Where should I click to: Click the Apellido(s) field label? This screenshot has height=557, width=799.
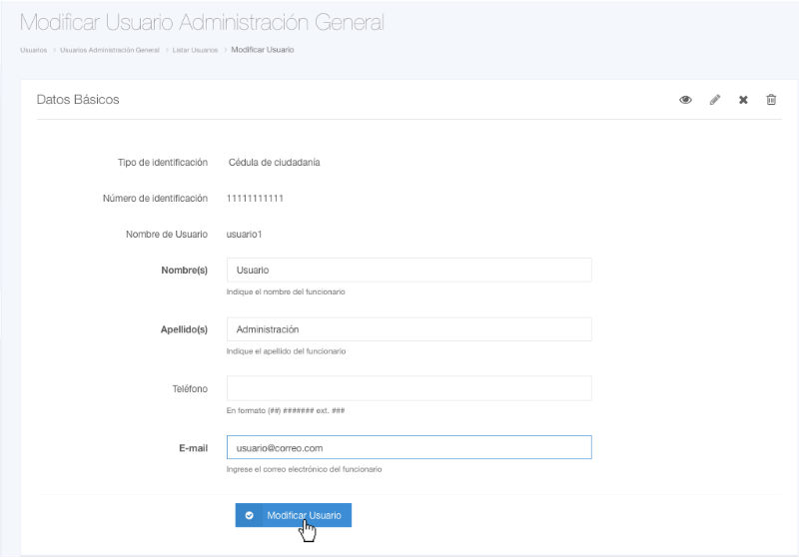182,329
